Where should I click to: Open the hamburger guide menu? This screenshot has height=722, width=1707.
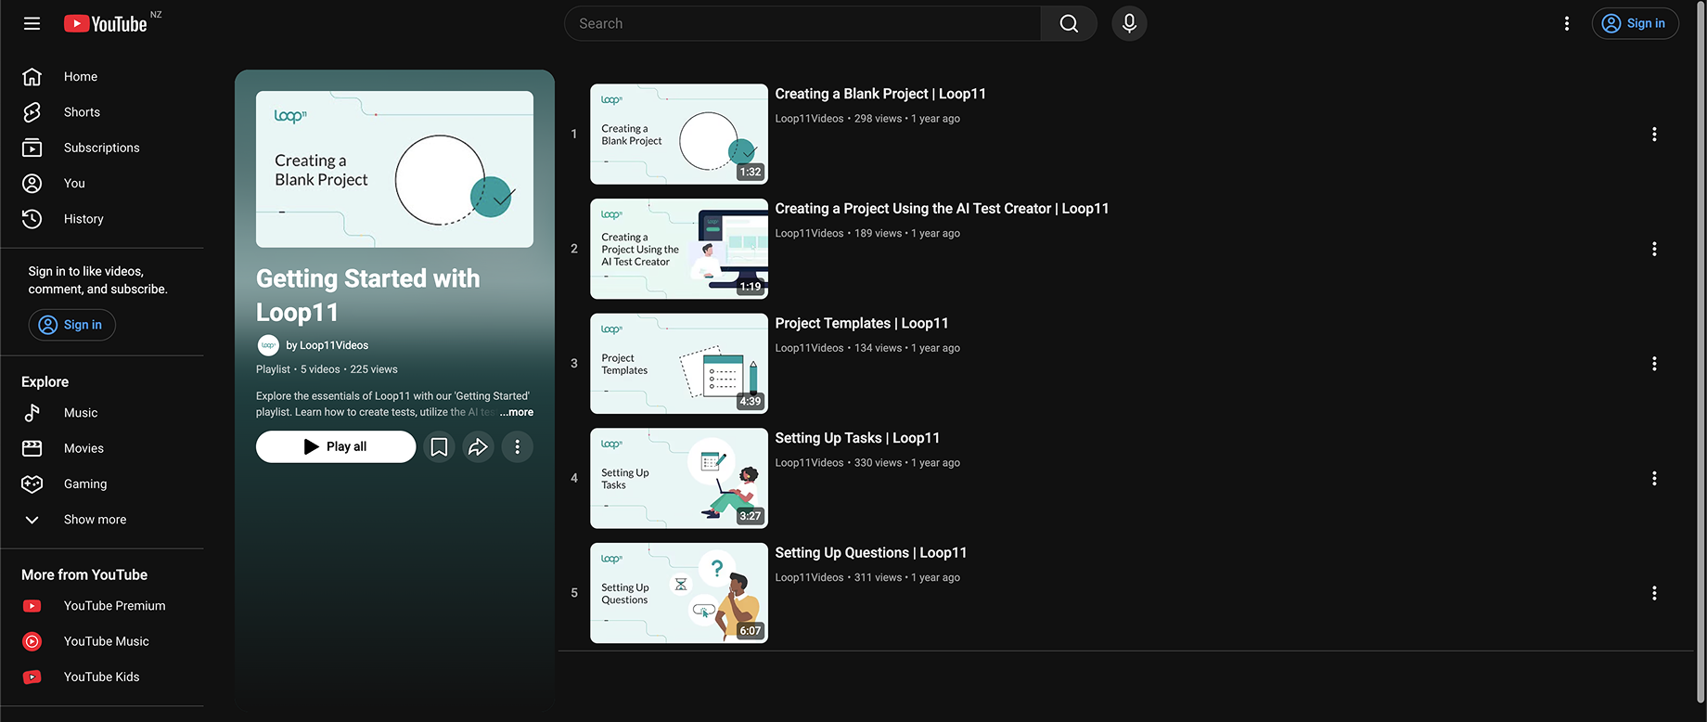[x=32, y=23]
